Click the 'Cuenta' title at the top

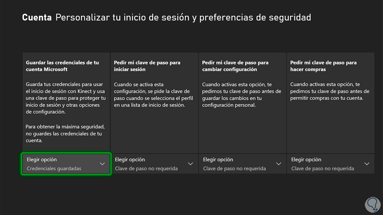(37, 18)
